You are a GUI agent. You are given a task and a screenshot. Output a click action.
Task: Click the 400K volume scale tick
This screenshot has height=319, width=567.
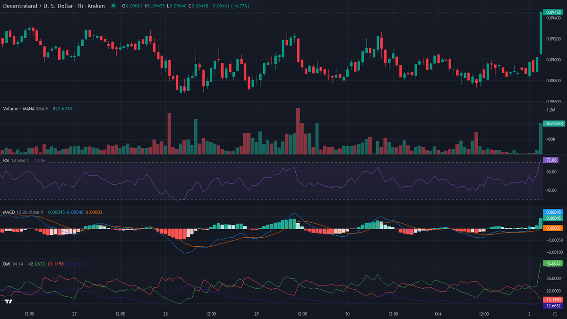tap(551, 139)
